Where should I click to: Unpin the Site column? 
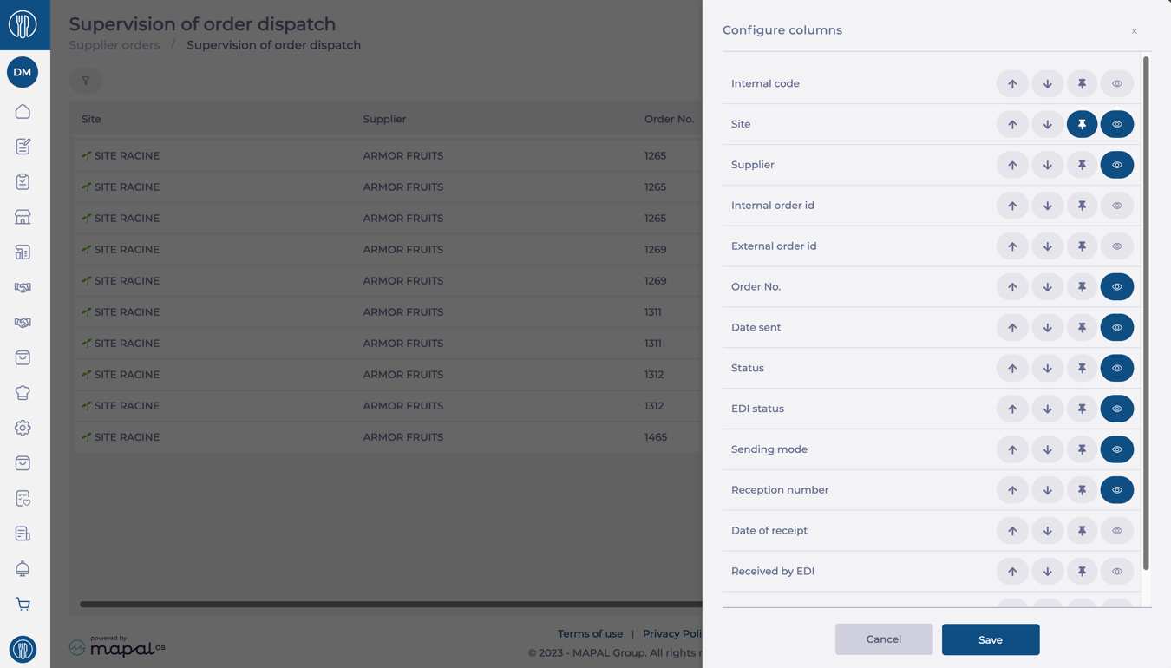coord(1082,124)
